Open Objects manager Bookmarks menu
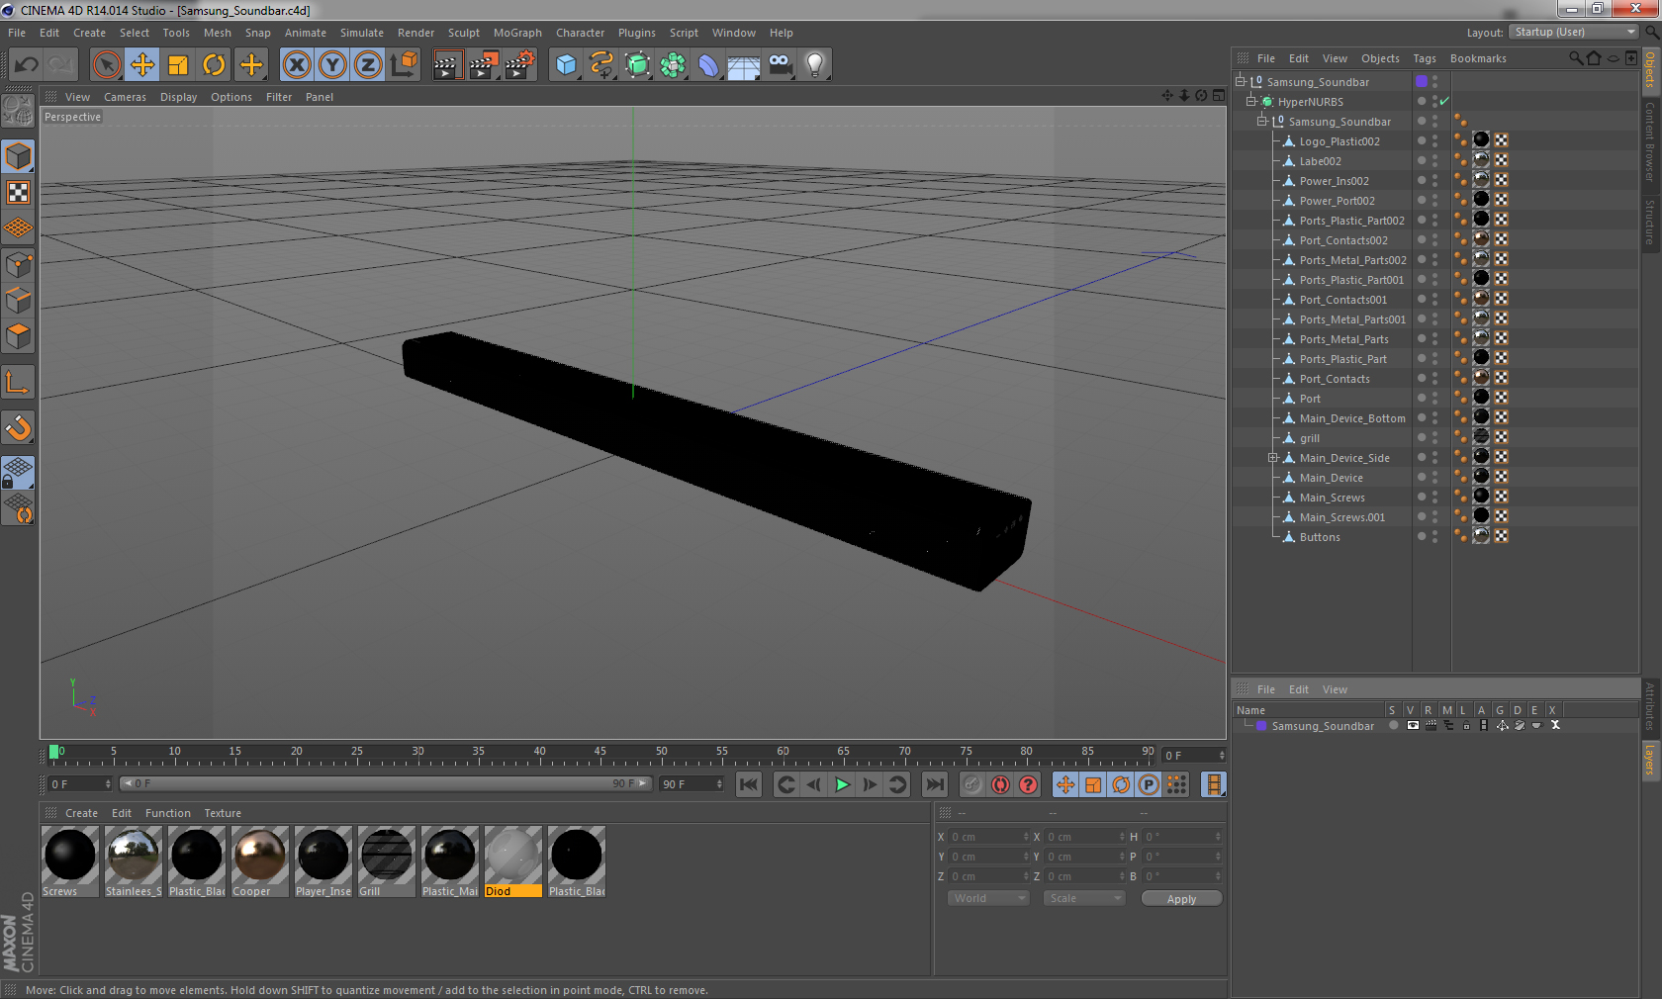The image size is (1662, 999). [x=1478, y=58]
